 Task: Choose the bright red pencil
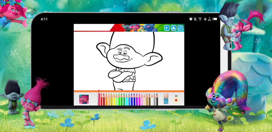pos(101,100)
